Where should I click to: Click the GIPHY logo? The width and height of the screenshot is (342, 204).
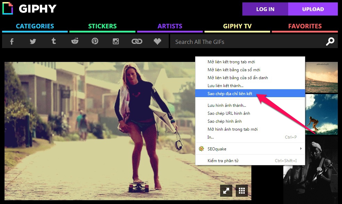pyautogui.click(x=29, y=9)
